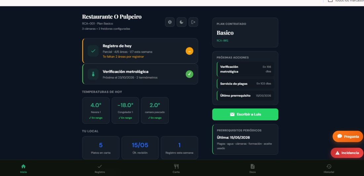
Task: Click the Último prerrequisito action row
Action: [246, 96]
